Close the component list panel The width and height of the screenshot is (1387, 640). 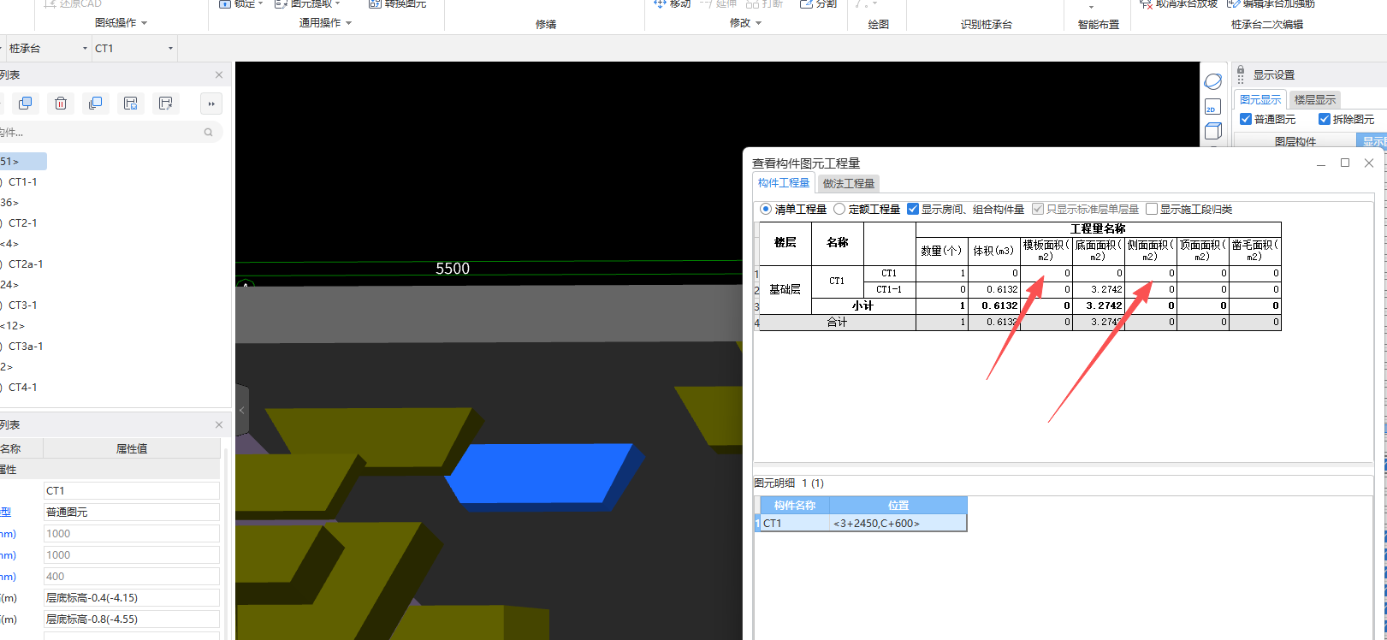pyautogui.click(x=219, y=75)
